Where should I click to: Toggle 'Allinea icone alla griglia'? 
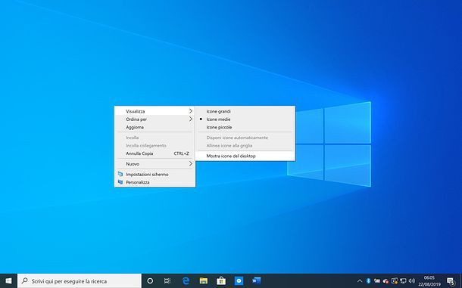tap(245, 146)
